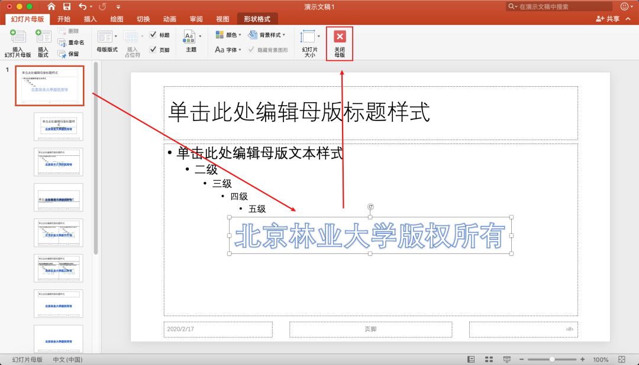Screen dimensions: 639x365
Task: Click the 二级 bullet level text
Action: [x=206, y=170]
